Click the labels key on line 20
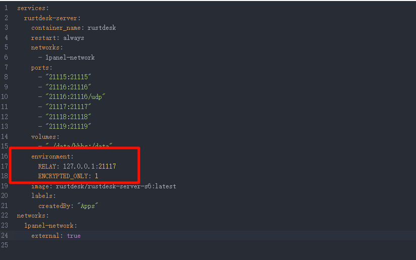This screenshot has height=260, width=416. (x=42, y=196)
